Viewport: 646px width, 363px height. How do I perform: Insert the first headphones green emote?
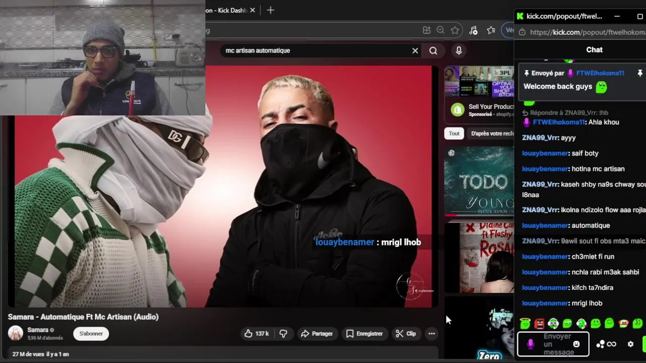554,323
